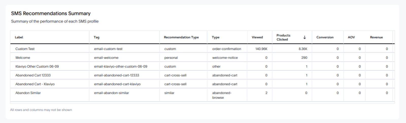This screenshot has height=123, width=406.
Task: Click the Abandon Similar row label
Action: coord(28,93)
